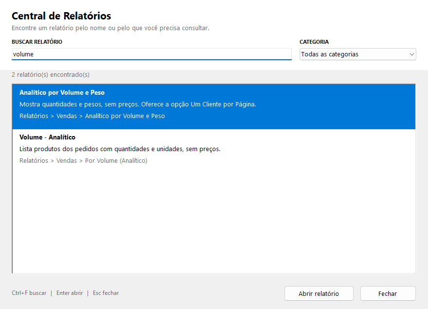Click path 'Relatórios > Vendas > Por Volume (Analítico)'
Screen dimensions: 428x309
click(83, 161)
